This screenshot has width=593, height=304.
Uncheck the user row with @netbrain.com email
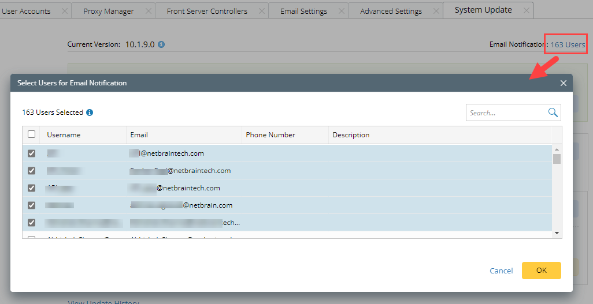pyautogui.click(x=31, y=205)
